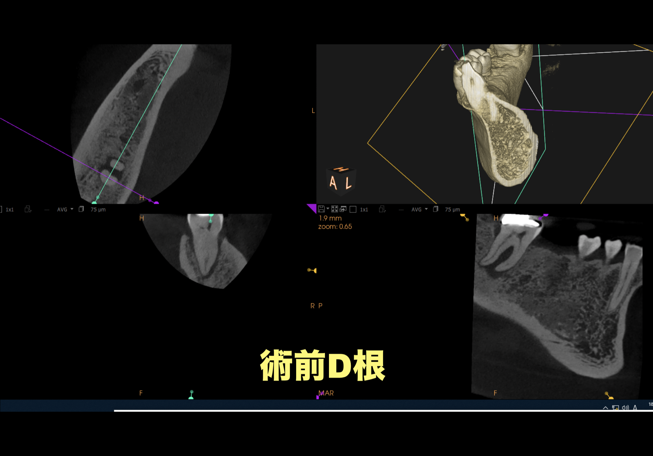Click the zoom: 0.65 readout
This screenshot has height=456, width=653.
(x=335, y=227)
